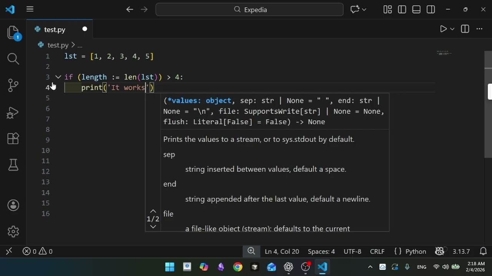Open Microsoft Copilot from taskbar
492x276 pixels.
point(204,267)
